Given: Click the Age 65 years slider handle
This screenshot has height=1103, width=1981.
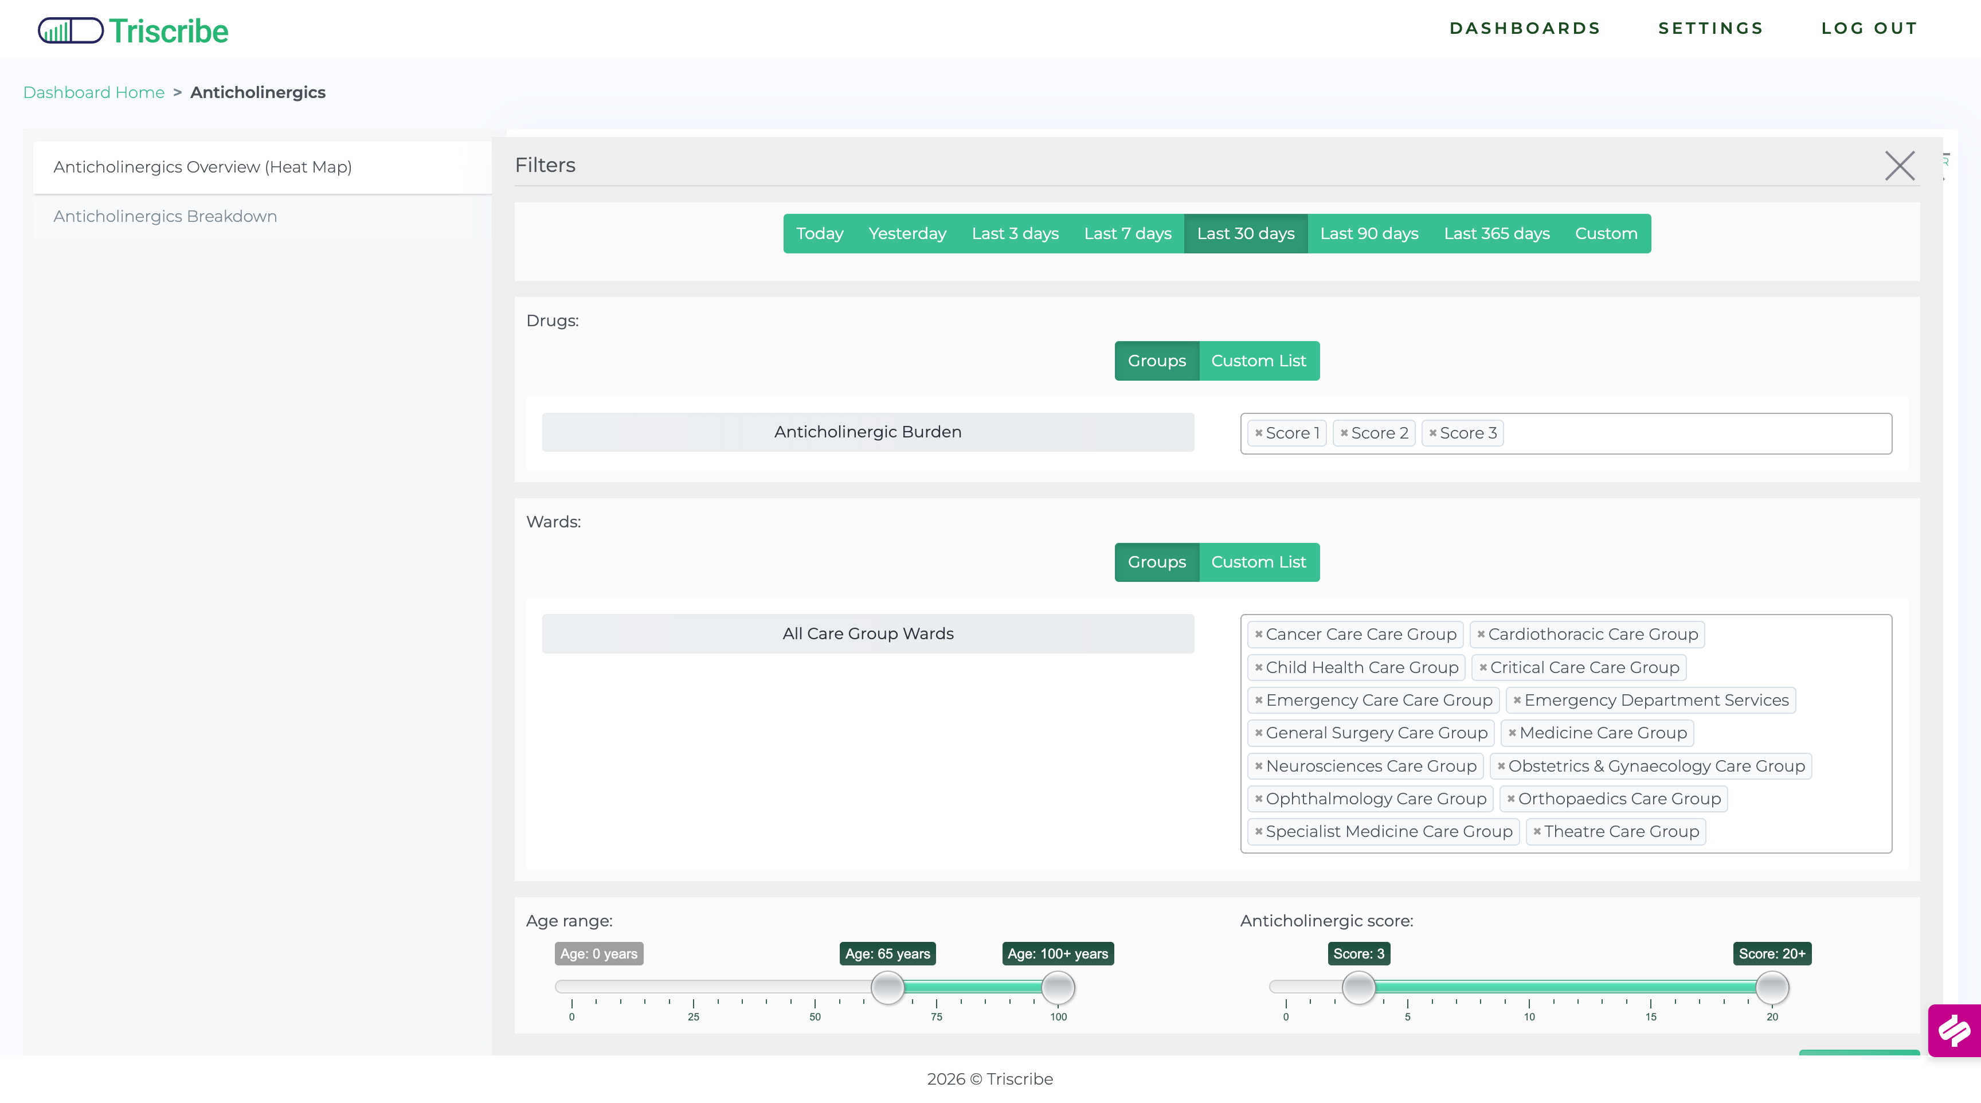Looking at the screenshot, I should pyautogui.click(x=888, y=988).
